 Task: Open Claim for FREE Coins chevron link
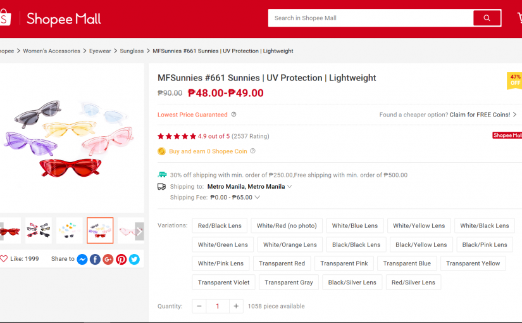point(514,115)
